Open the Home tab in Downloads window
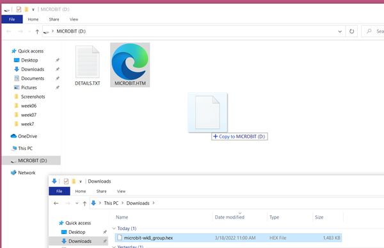 [81, 191]
